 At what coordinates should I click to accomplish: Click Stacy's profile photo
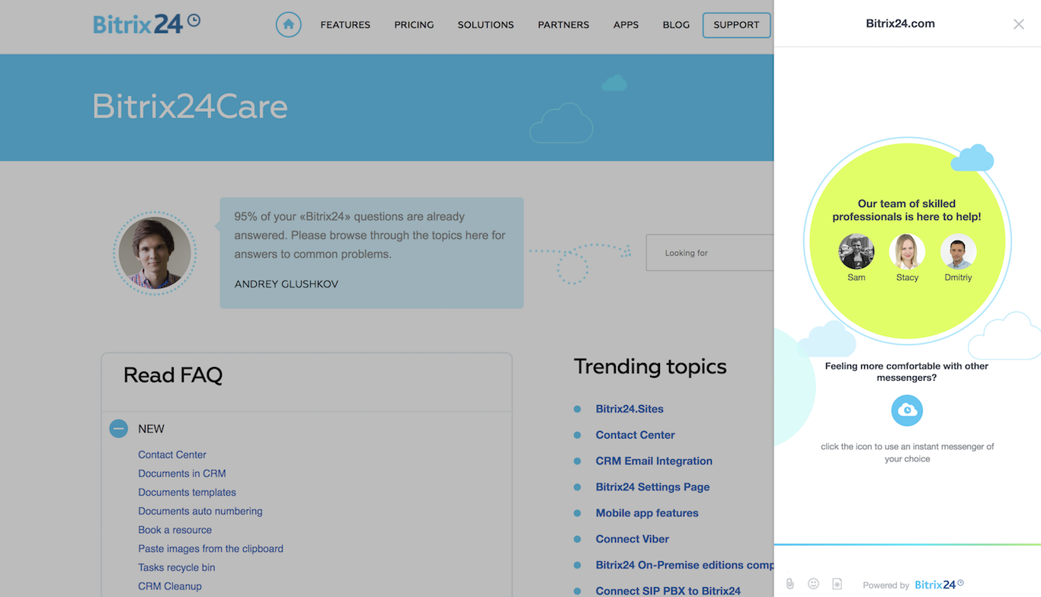[x=907, y=251]
